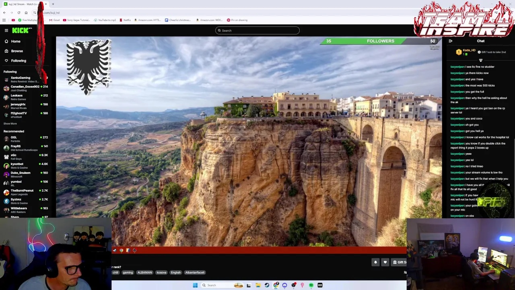
Task: Open File Explorer from taskbar
Action: 258,285
